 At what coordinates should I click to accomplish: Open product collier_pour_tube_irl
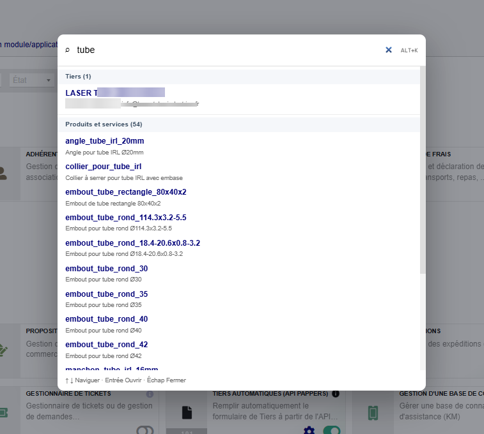(104, 167)
